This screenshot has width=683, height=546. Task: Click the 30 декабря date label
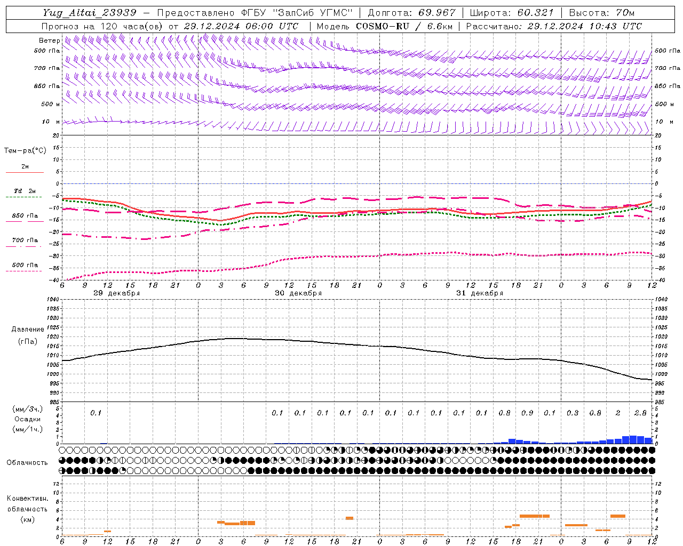pyautogui.click(x=298, y=293)
